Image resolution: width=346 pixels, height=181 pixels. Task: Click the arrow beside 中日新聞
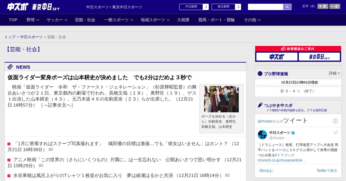(x=206, y=7)
